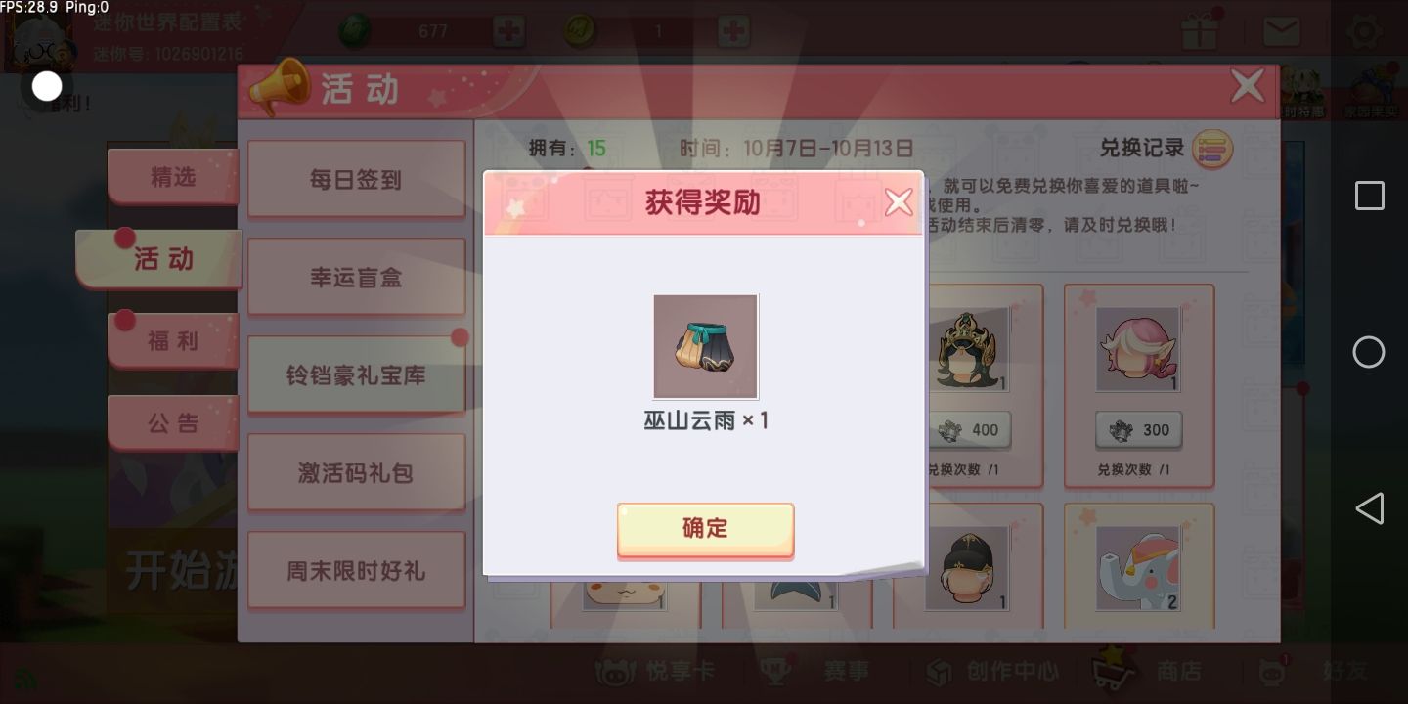Select the 每日签到 menu entry
Viewport: 1408px width, 704px height.
tap(356, 179)
